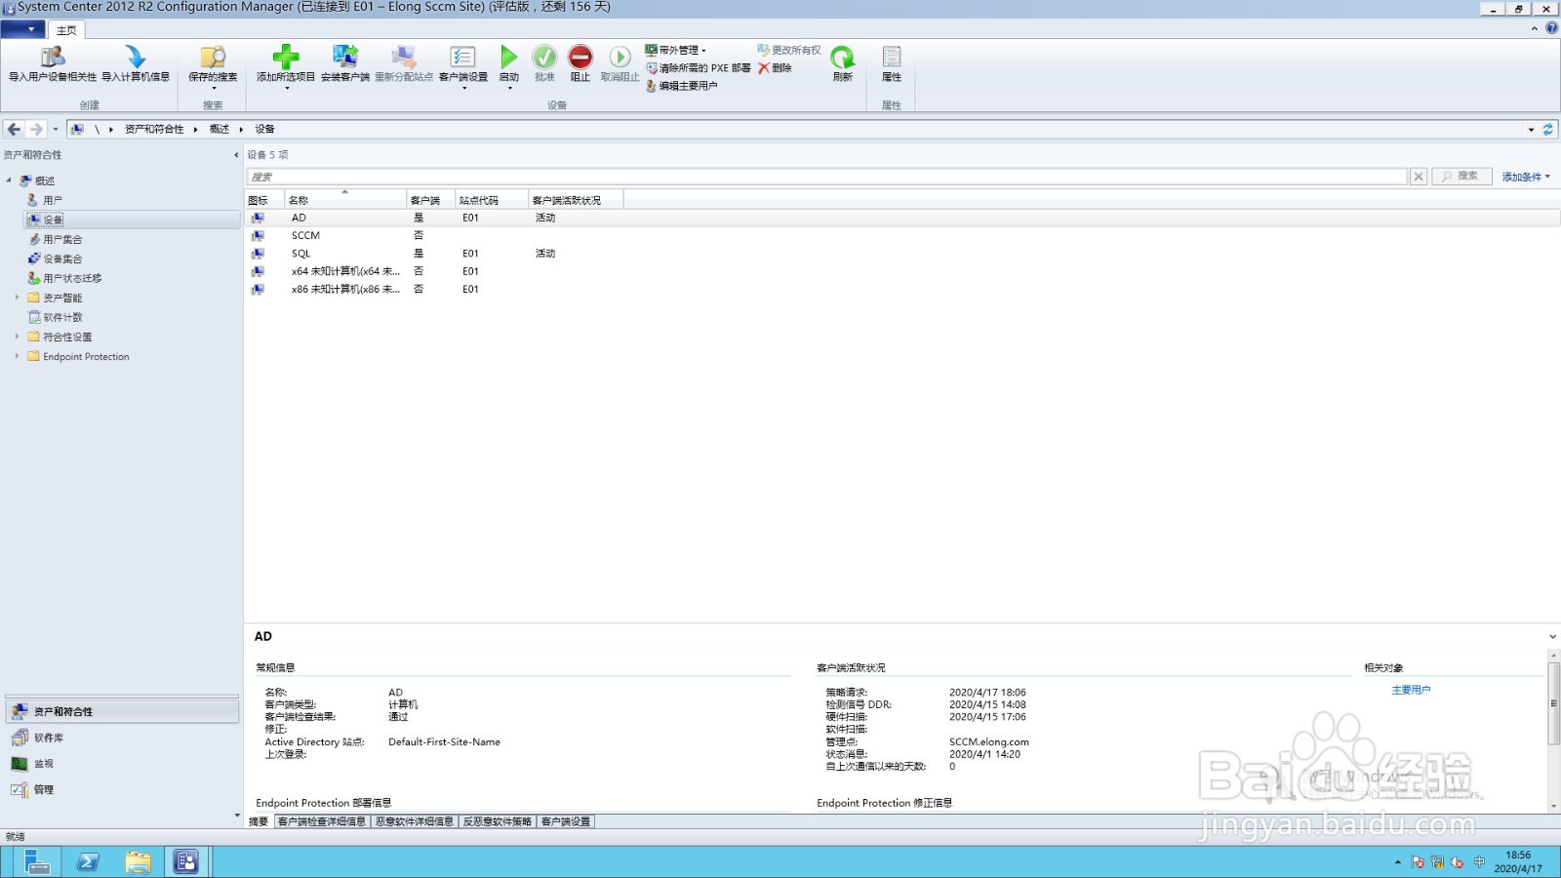Click the green Refresh (刷新) ribbon icon

point(843,57)
